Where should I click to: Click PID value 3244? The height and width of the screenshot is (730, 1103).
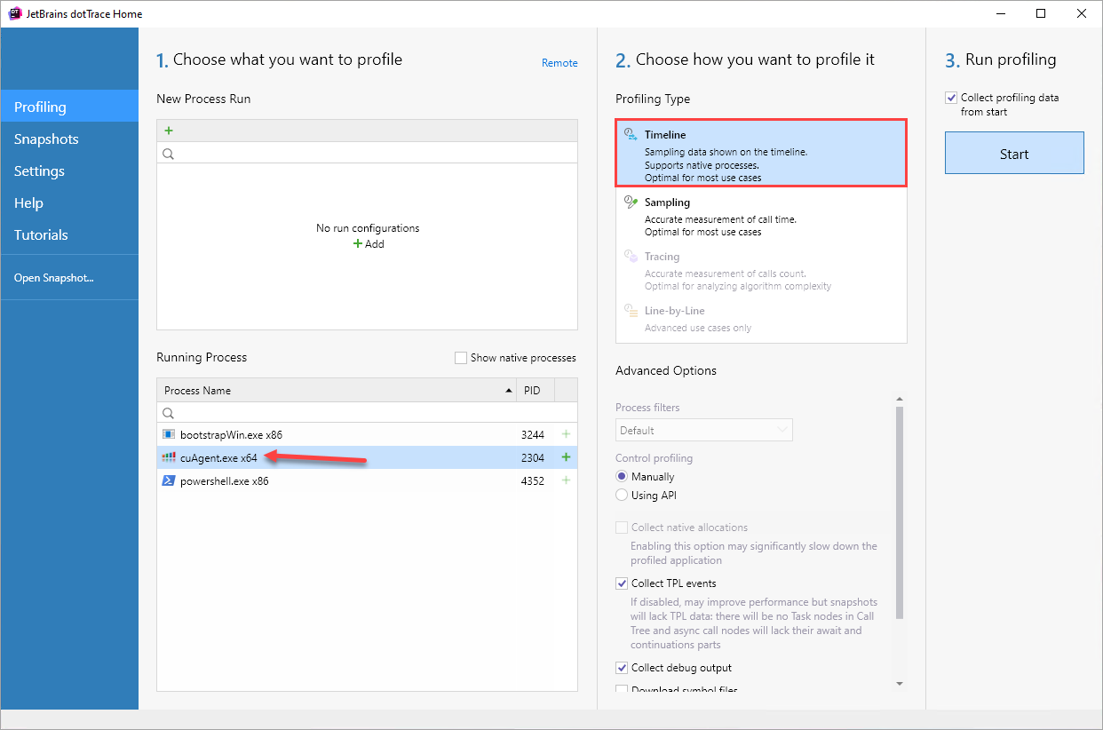(x=532, y=435)
